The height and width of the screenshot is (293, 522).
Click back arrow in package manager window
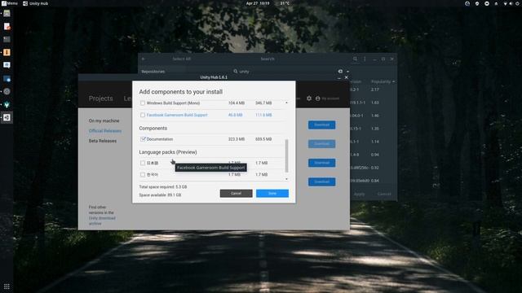(x=144, y=59)
